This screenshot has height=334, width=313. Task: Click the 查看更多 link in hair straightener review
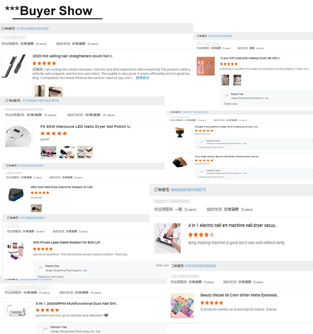[142, 78]
